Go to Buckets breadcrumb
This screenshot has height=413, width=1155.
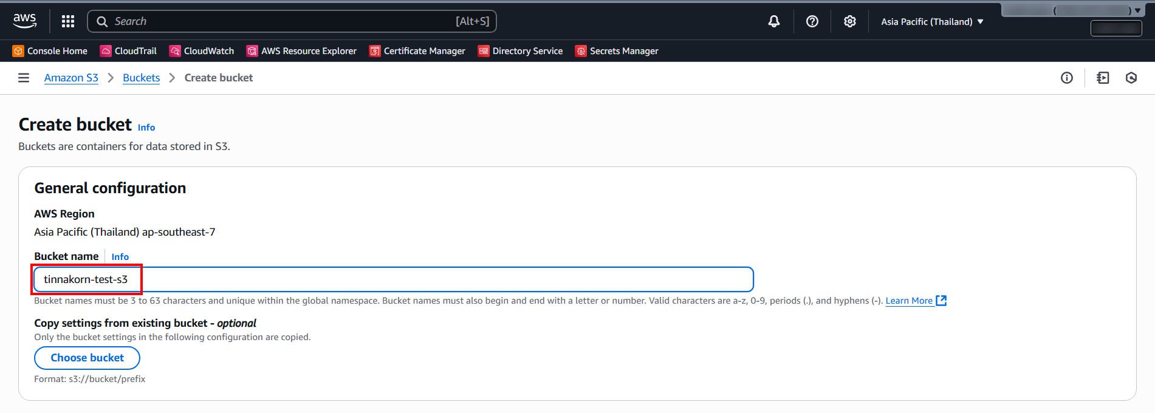(141, 78)
